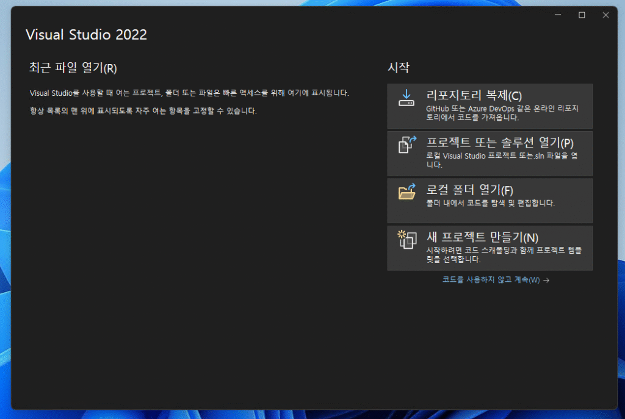Click the 최근 파일 열기(R) heading
625x419 pixels.
click(73, 68)
